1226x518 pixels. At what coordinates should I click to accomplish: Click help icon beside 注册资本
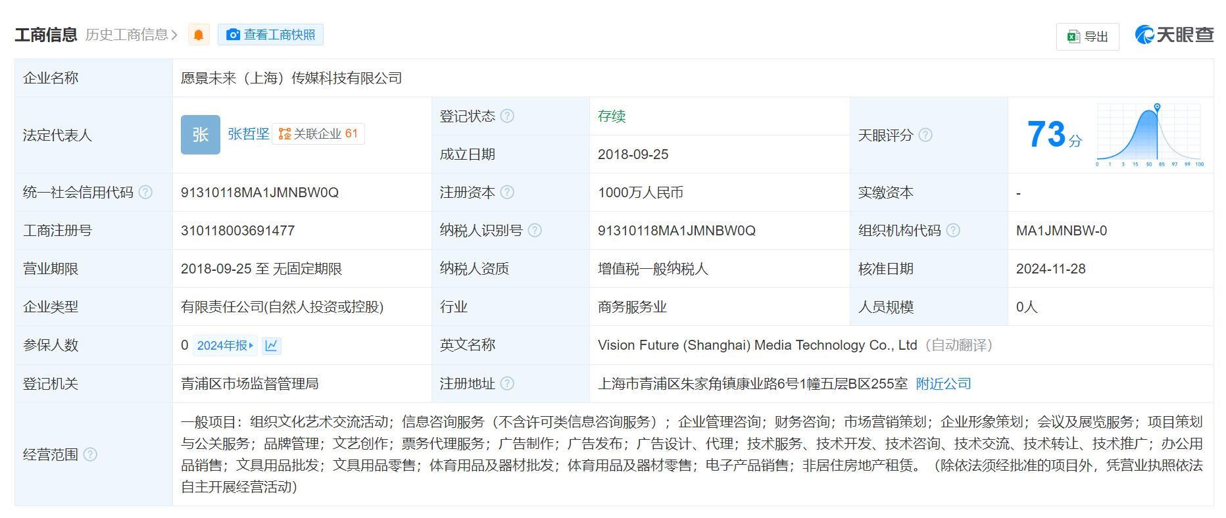(x=507, y=193)
